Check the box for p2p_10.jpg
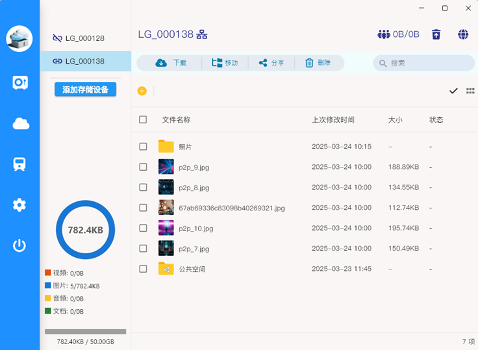Image resolution: width=478 pixels, height=350 pixels. 143,228
